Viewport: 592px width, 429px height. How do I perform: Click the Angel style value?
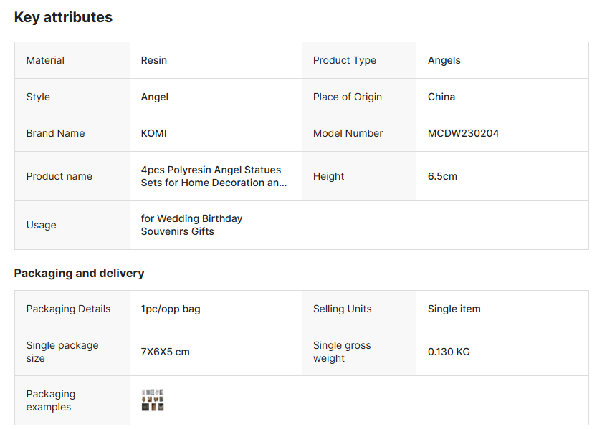pyautogui.click(x=155, y=97)
